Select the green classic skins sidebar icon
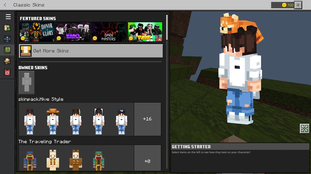The height and width of the screenshot is (174, 311). coord(7,50)
